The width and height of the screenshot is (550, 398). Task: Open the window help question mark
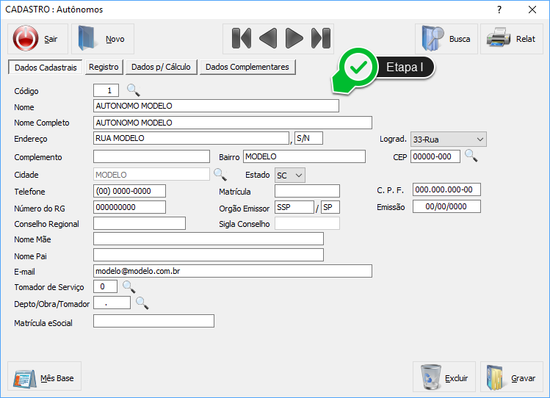pos(500,10)
